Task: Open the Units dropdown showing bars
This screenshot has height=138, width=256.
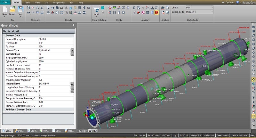Action: (212, 7)
